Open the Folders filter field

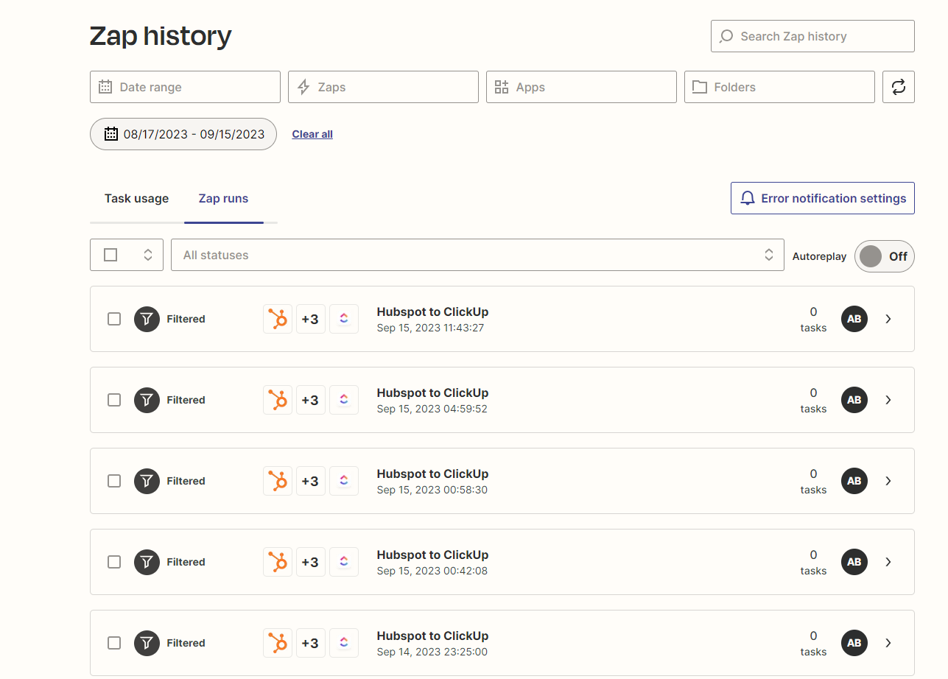click(779, 87)
